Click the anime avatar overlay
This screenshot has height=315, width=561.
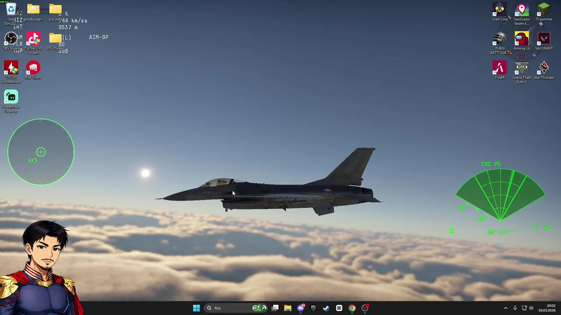pyautogui.click(x=41, y=268)
